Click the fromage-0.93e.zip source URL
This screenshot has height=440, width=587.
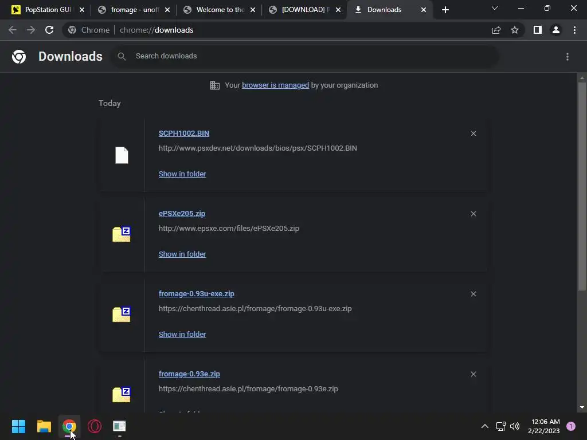point(248,389)
